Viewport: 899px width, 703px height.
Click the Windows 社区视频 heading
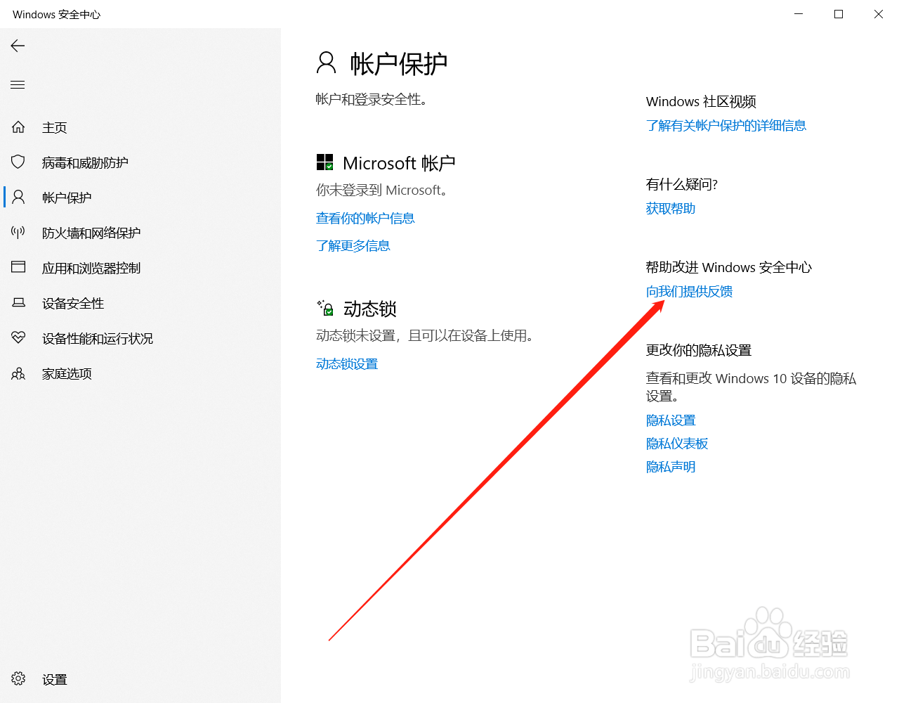point(701,102)
